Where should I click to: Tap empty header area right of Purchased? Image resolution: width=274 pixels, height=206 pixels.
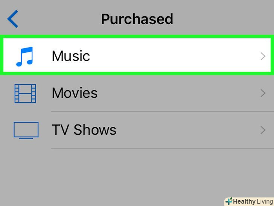click(x=226, y=19)
